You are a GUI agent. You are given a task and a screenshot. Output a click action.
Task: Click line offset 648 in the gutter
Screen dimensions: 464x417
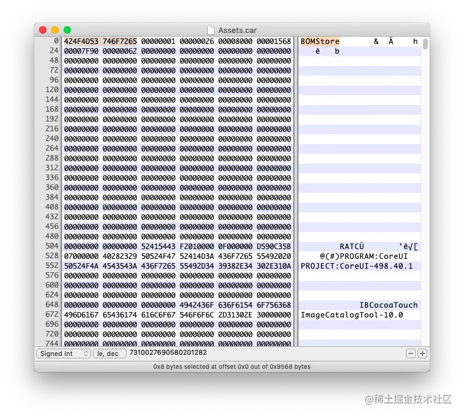pyautogui.click(x=52, y=305)
